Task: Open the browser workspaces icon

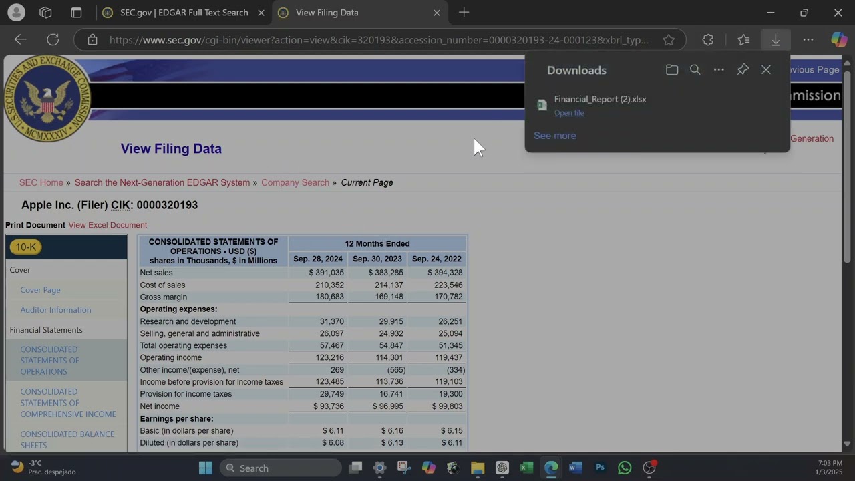Action: 45,12
